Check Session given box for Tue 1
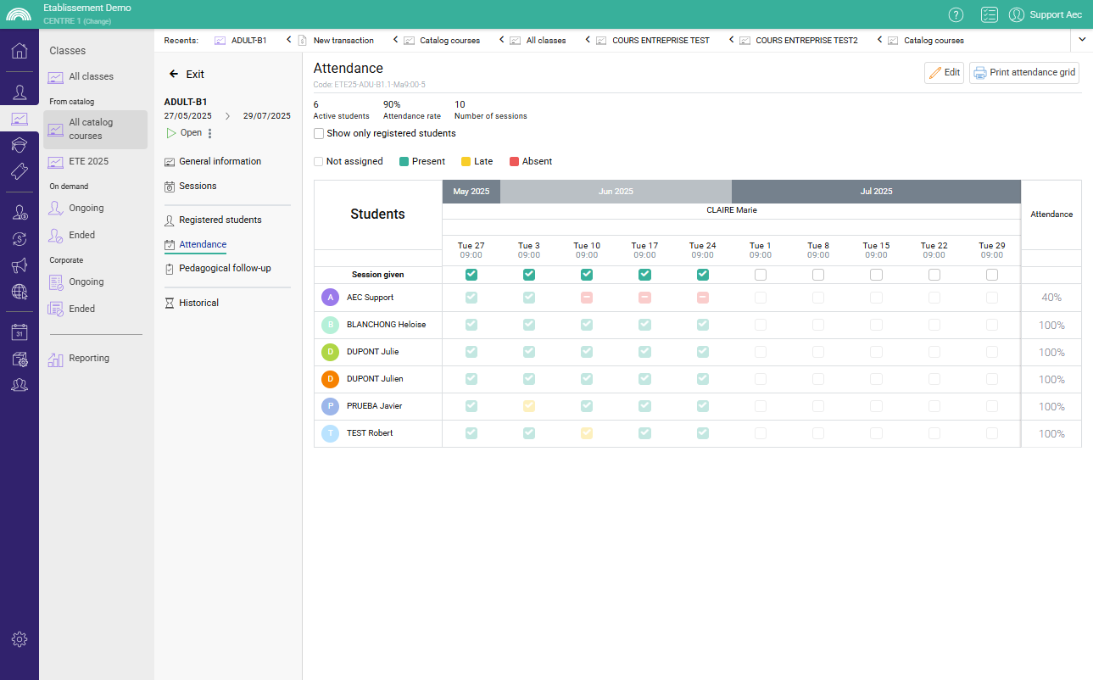 (x=761, y=275)
